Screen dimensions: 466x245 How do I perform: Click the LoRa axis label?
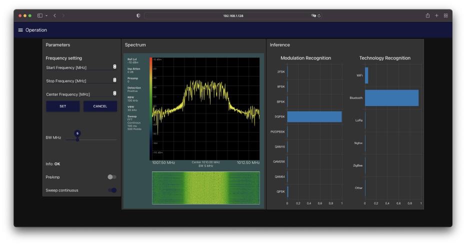358,120
